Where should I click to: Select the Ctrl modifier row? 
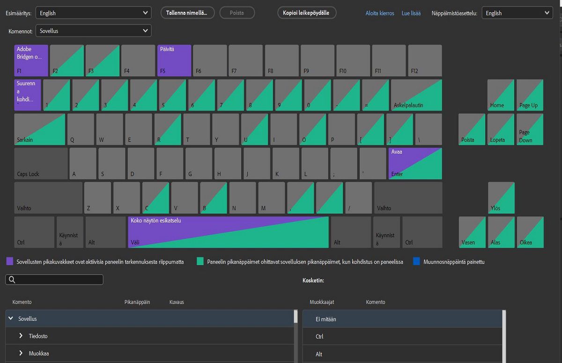pyautogui.click(x=402, y=336)
